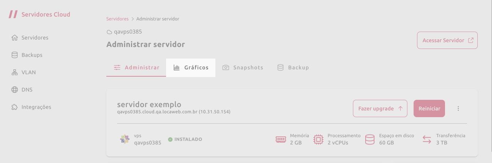Click the Reiniciar button
Viewport: 492px width, 163px height.
[x=430, y=109]
